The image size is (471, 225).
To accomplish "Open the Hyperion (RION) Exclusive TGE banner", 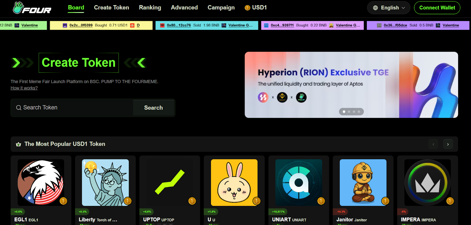I will pos(351,85).
